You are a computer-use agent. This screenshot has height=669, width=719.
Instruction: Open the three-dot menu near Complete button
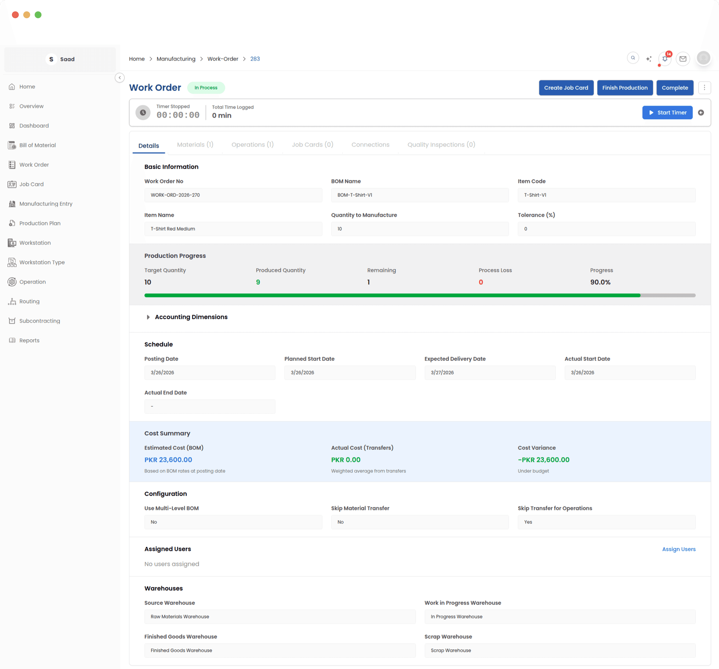pos(705,88)
